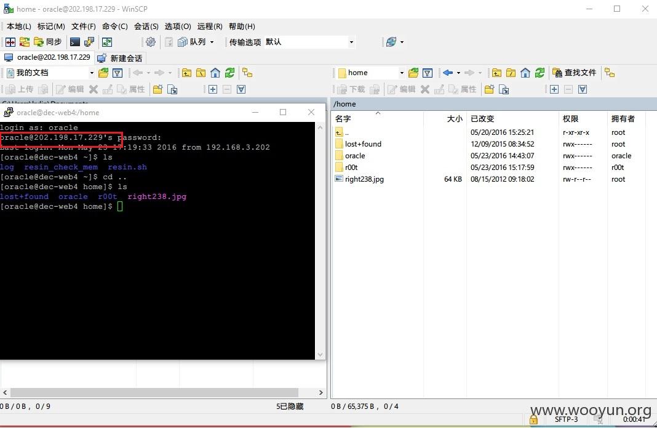
Task: Click local panel Open Directory folder icon
Action: click(x=103, y=73)
